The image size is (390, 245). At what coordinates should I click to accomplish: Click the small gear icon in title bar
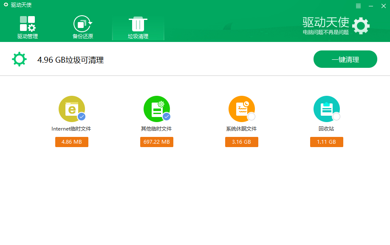point(6,5)
